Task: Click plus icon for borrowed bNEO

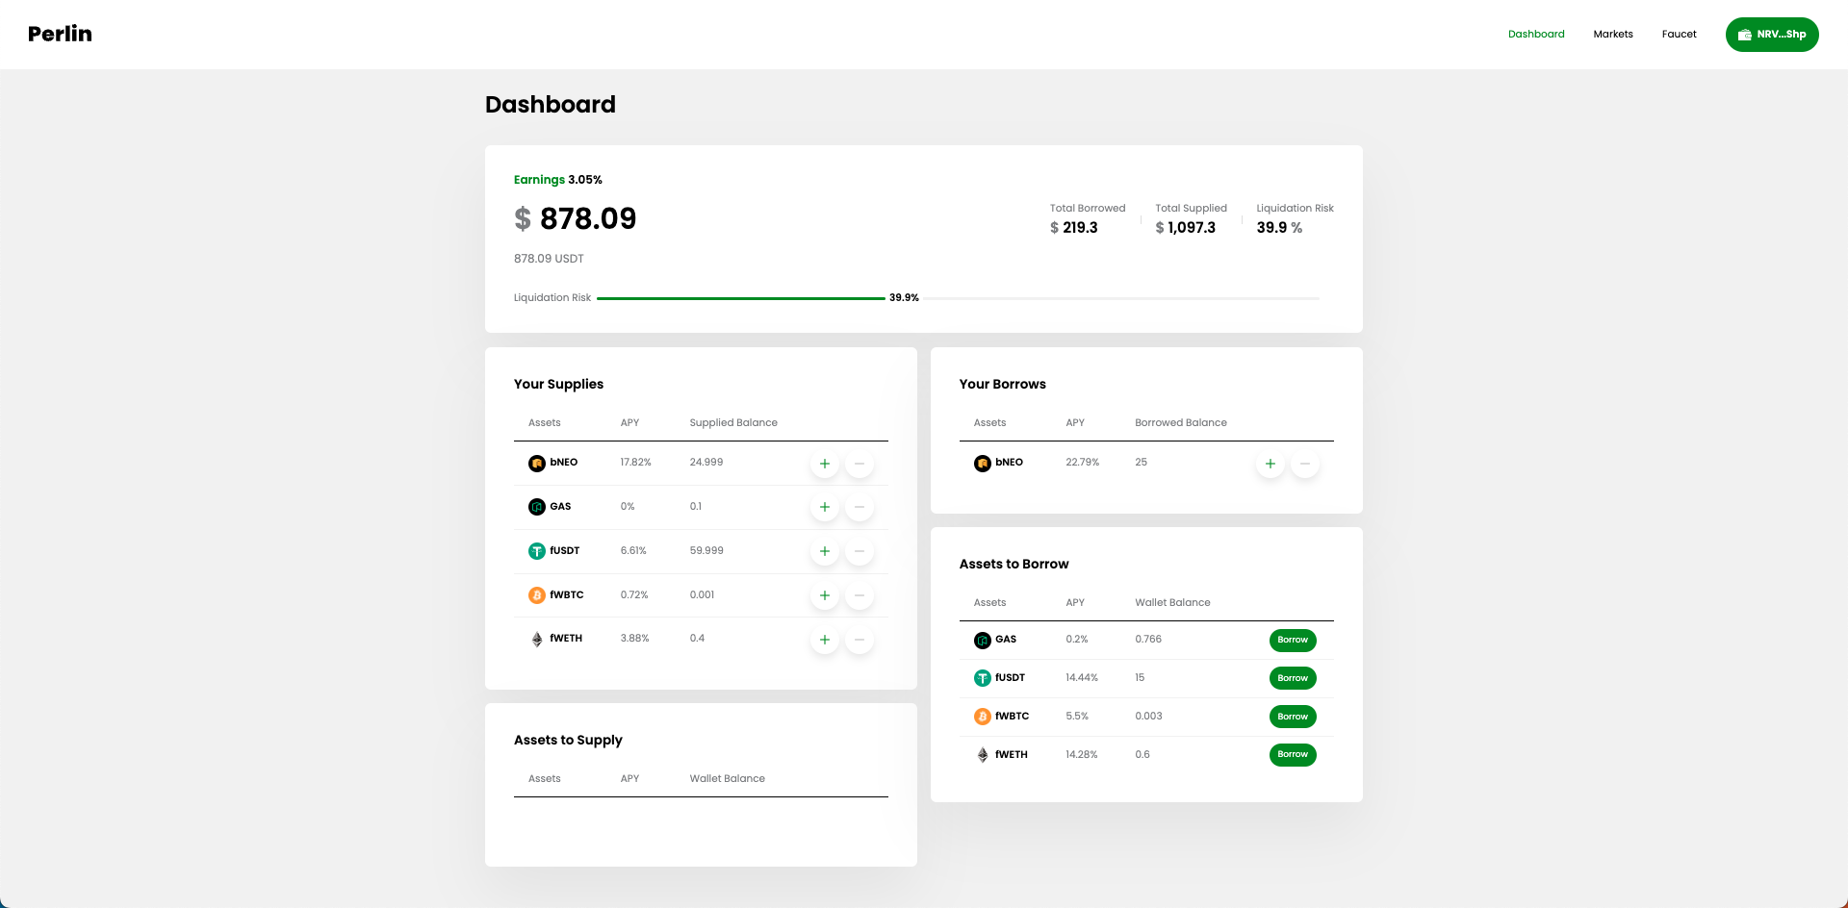Action: point(1270,464)
